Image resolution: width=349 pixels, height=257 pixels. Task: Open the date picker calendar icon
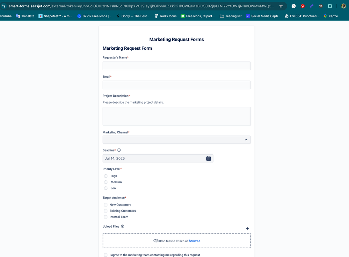(x=209, y=158)
